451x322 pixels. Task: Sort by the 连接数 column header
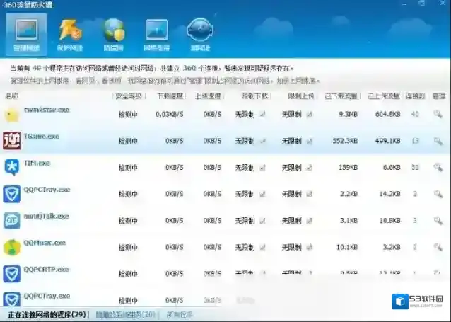(417, 96)
